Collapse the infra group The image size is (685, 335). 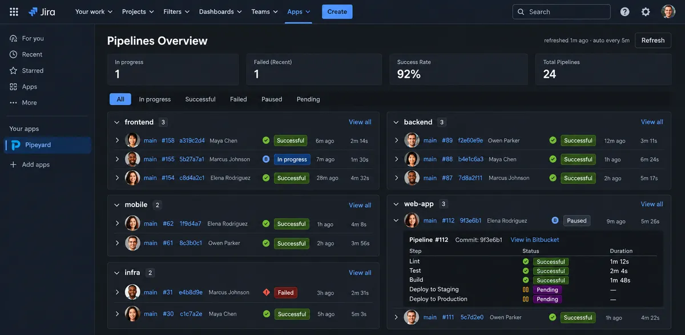pyautogui.click(x=117, y=273)
